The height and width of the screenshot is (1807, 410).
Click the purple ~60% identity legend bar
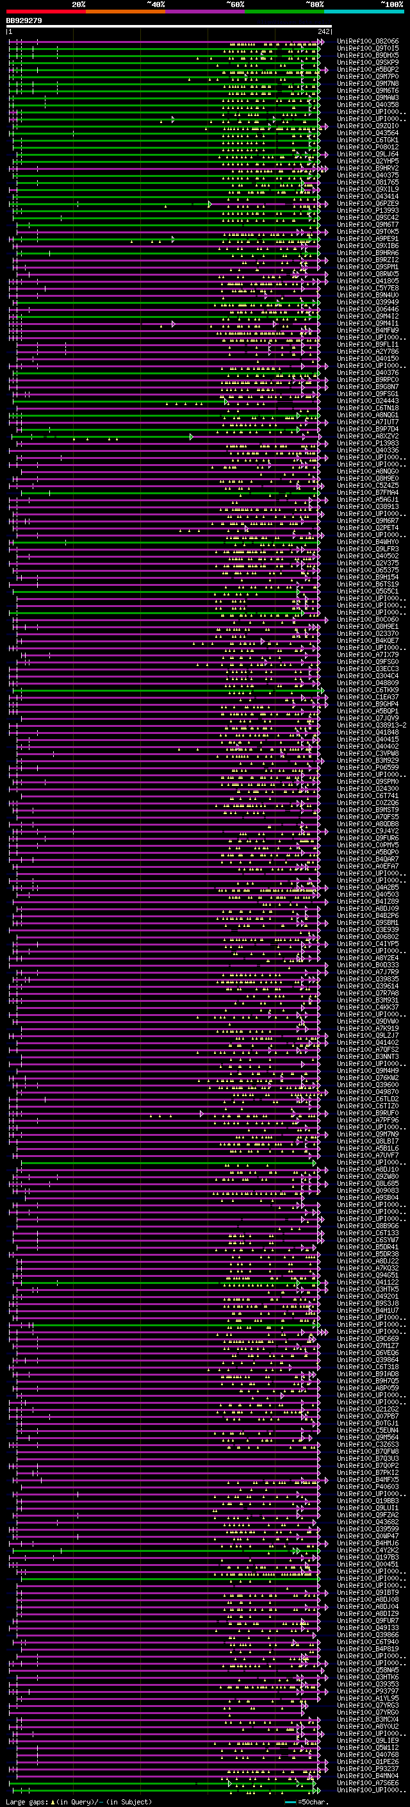206,12
